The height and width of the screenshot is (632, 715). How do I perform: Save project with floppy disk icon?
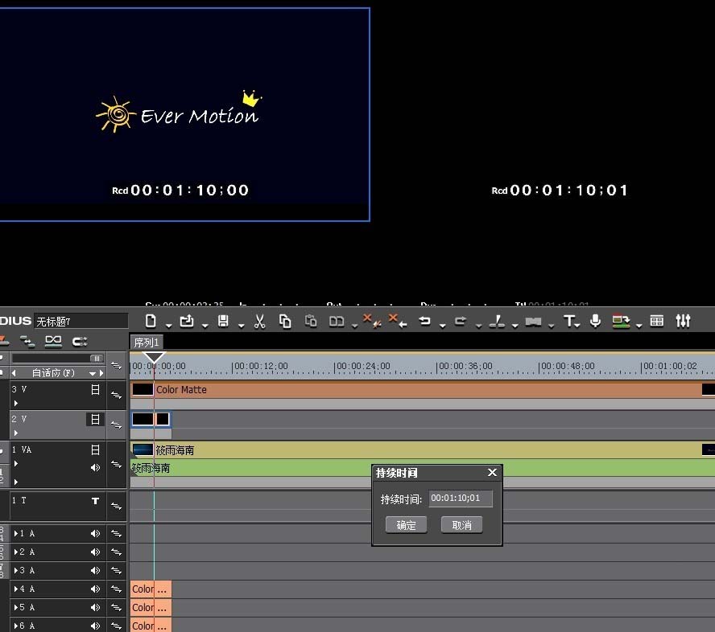[223, 321]
